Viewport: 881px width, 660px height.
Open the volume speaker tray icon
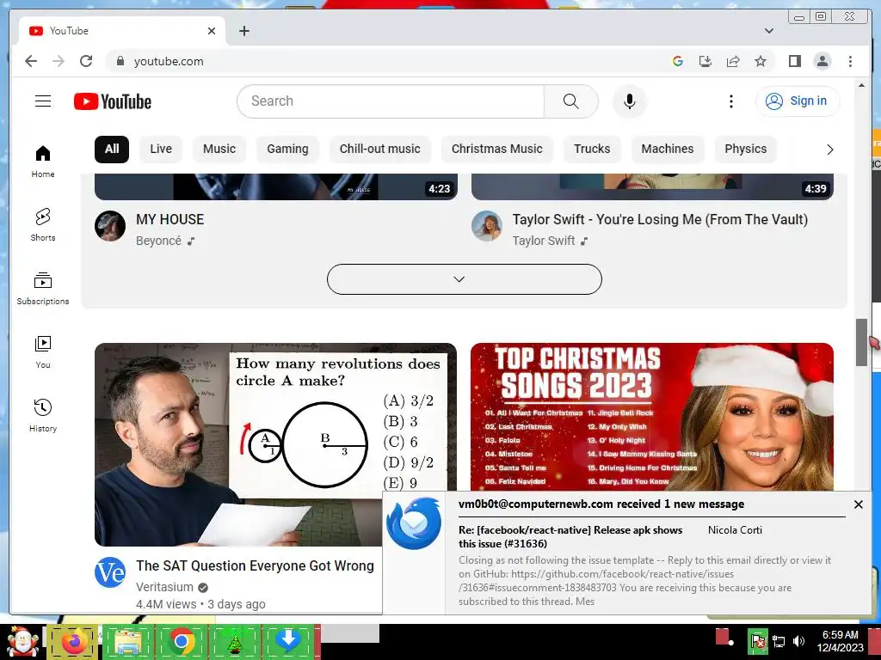coord(798,641)
